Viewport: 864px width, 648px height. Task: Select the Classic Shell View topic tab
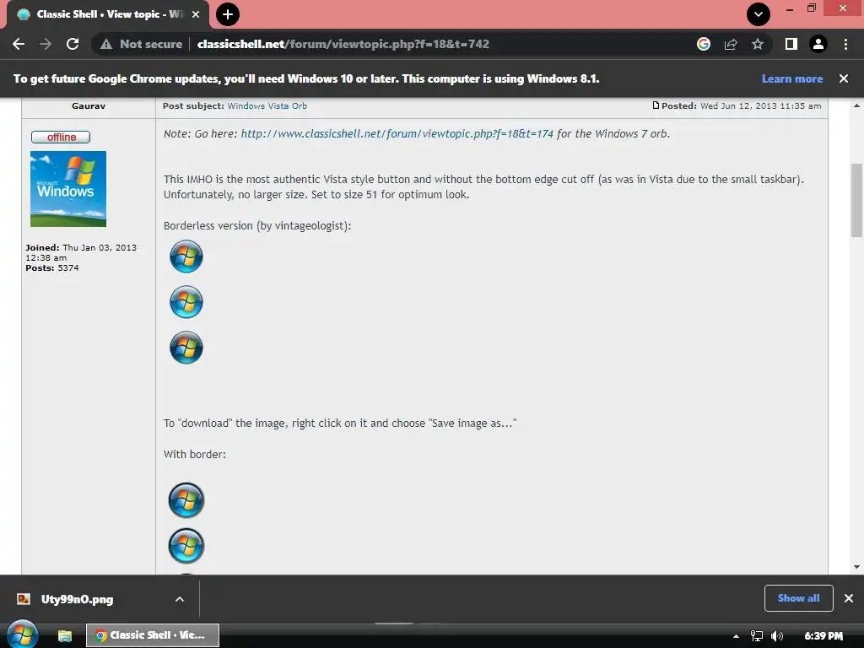click(108, 14)
